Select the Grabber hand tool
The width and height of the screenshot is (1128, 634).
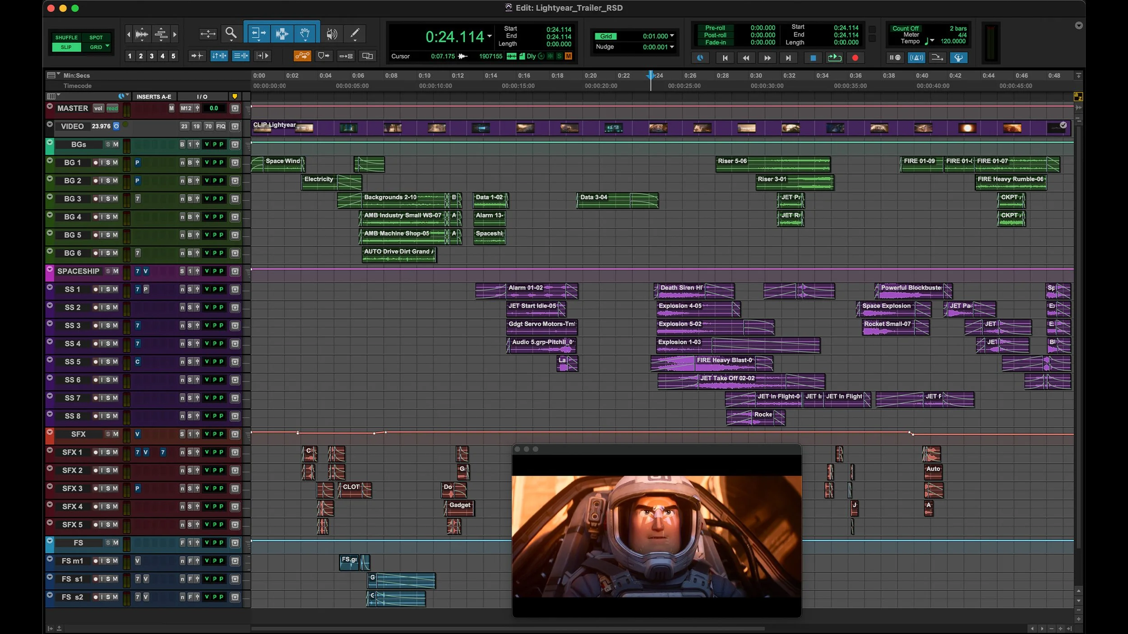point(305,33)
